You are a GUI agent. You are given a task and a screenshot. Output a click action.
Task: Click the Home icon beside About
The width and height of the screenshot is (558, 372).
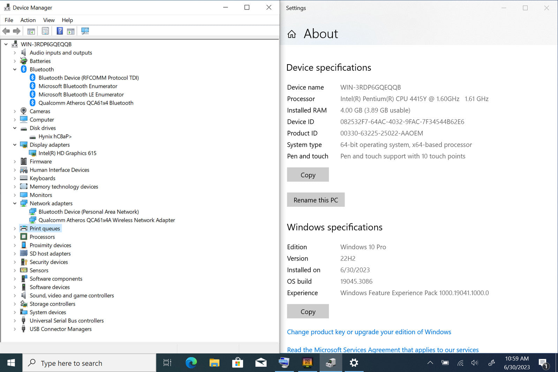[292, 34]
